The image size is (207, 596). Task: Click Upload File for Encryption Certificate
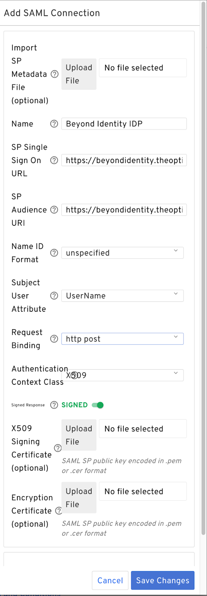(79, 498)
